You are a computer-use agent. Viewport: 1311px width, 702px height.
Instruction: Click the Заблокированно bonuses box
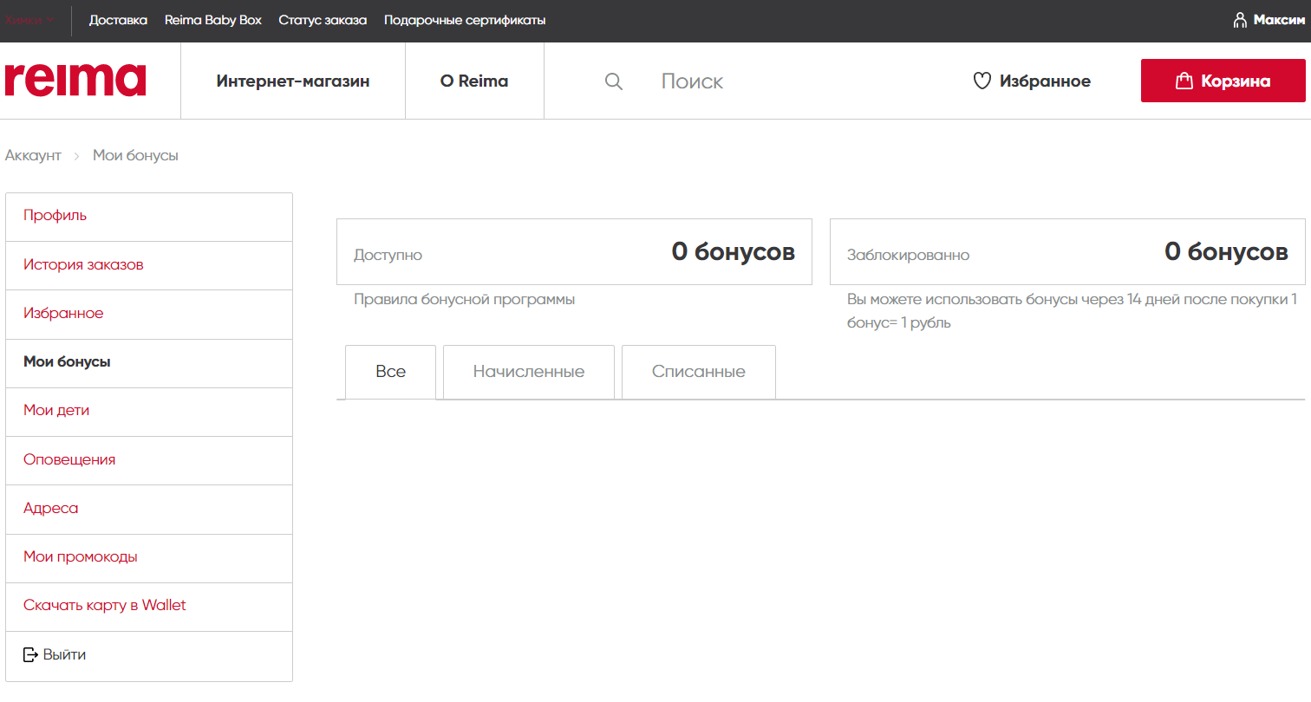(1067, 252)
